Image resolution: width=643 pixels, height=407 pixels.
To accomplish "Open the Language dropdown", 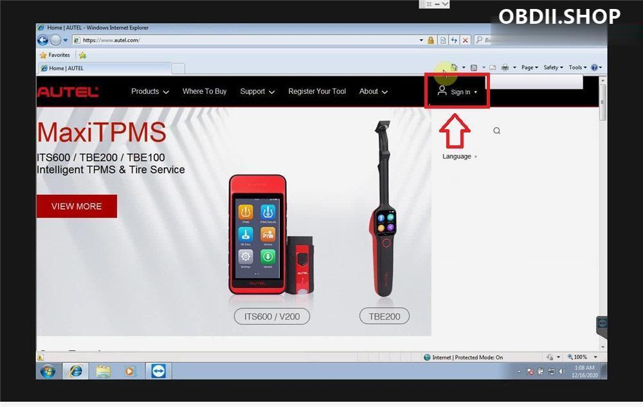I will click(460, 156).
